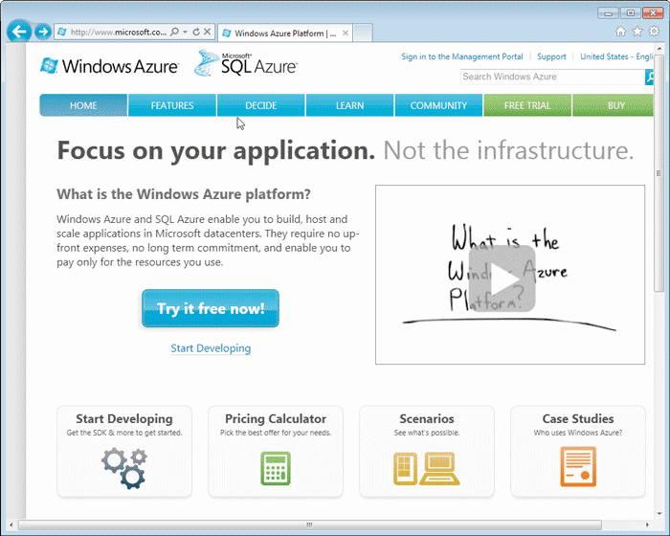Click the orange certificate icon
The width and height of the screenshot is (670, 536).
pyautogui.click(x=578, y=467)
